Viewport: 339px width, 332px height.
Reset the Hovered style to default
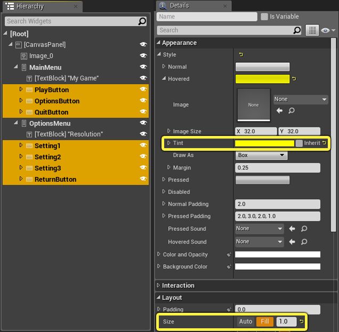coord(294,79)
